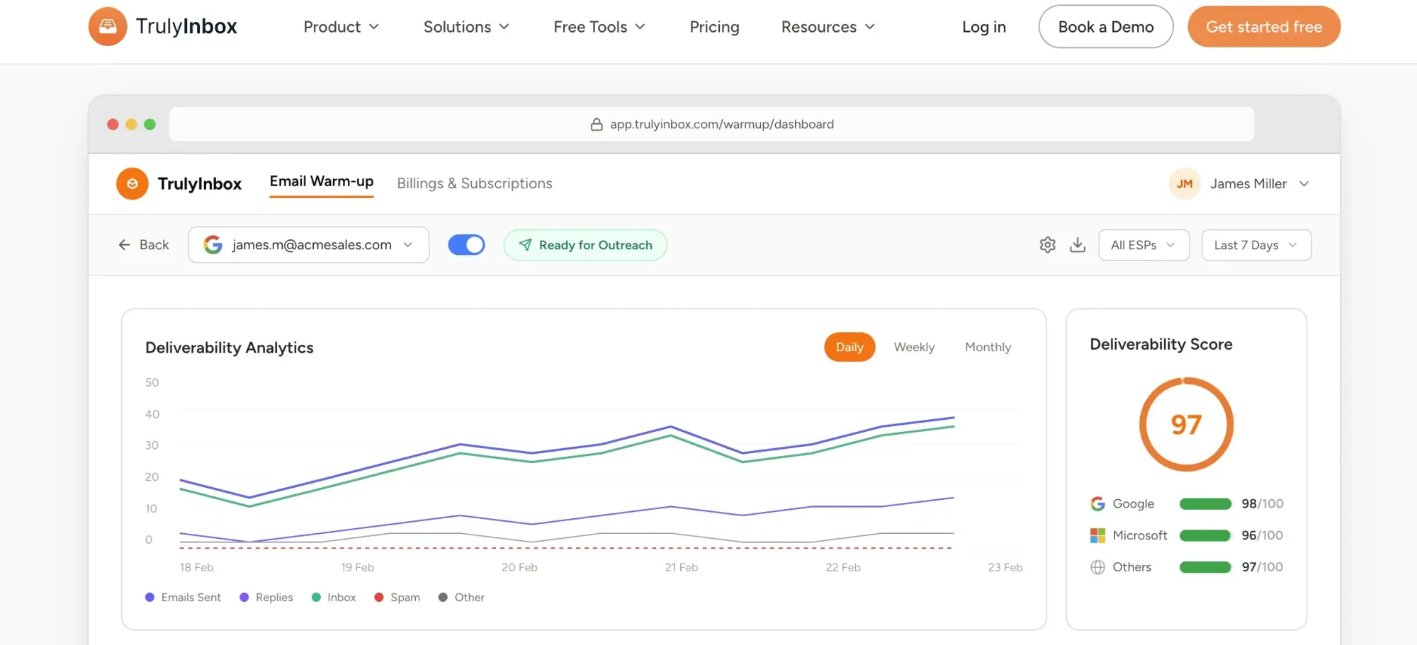The width and height of the screenshot is (1417, 645).
Task: Click the send icon inside Ready for Outreach
Action: [x=525, y=244]
